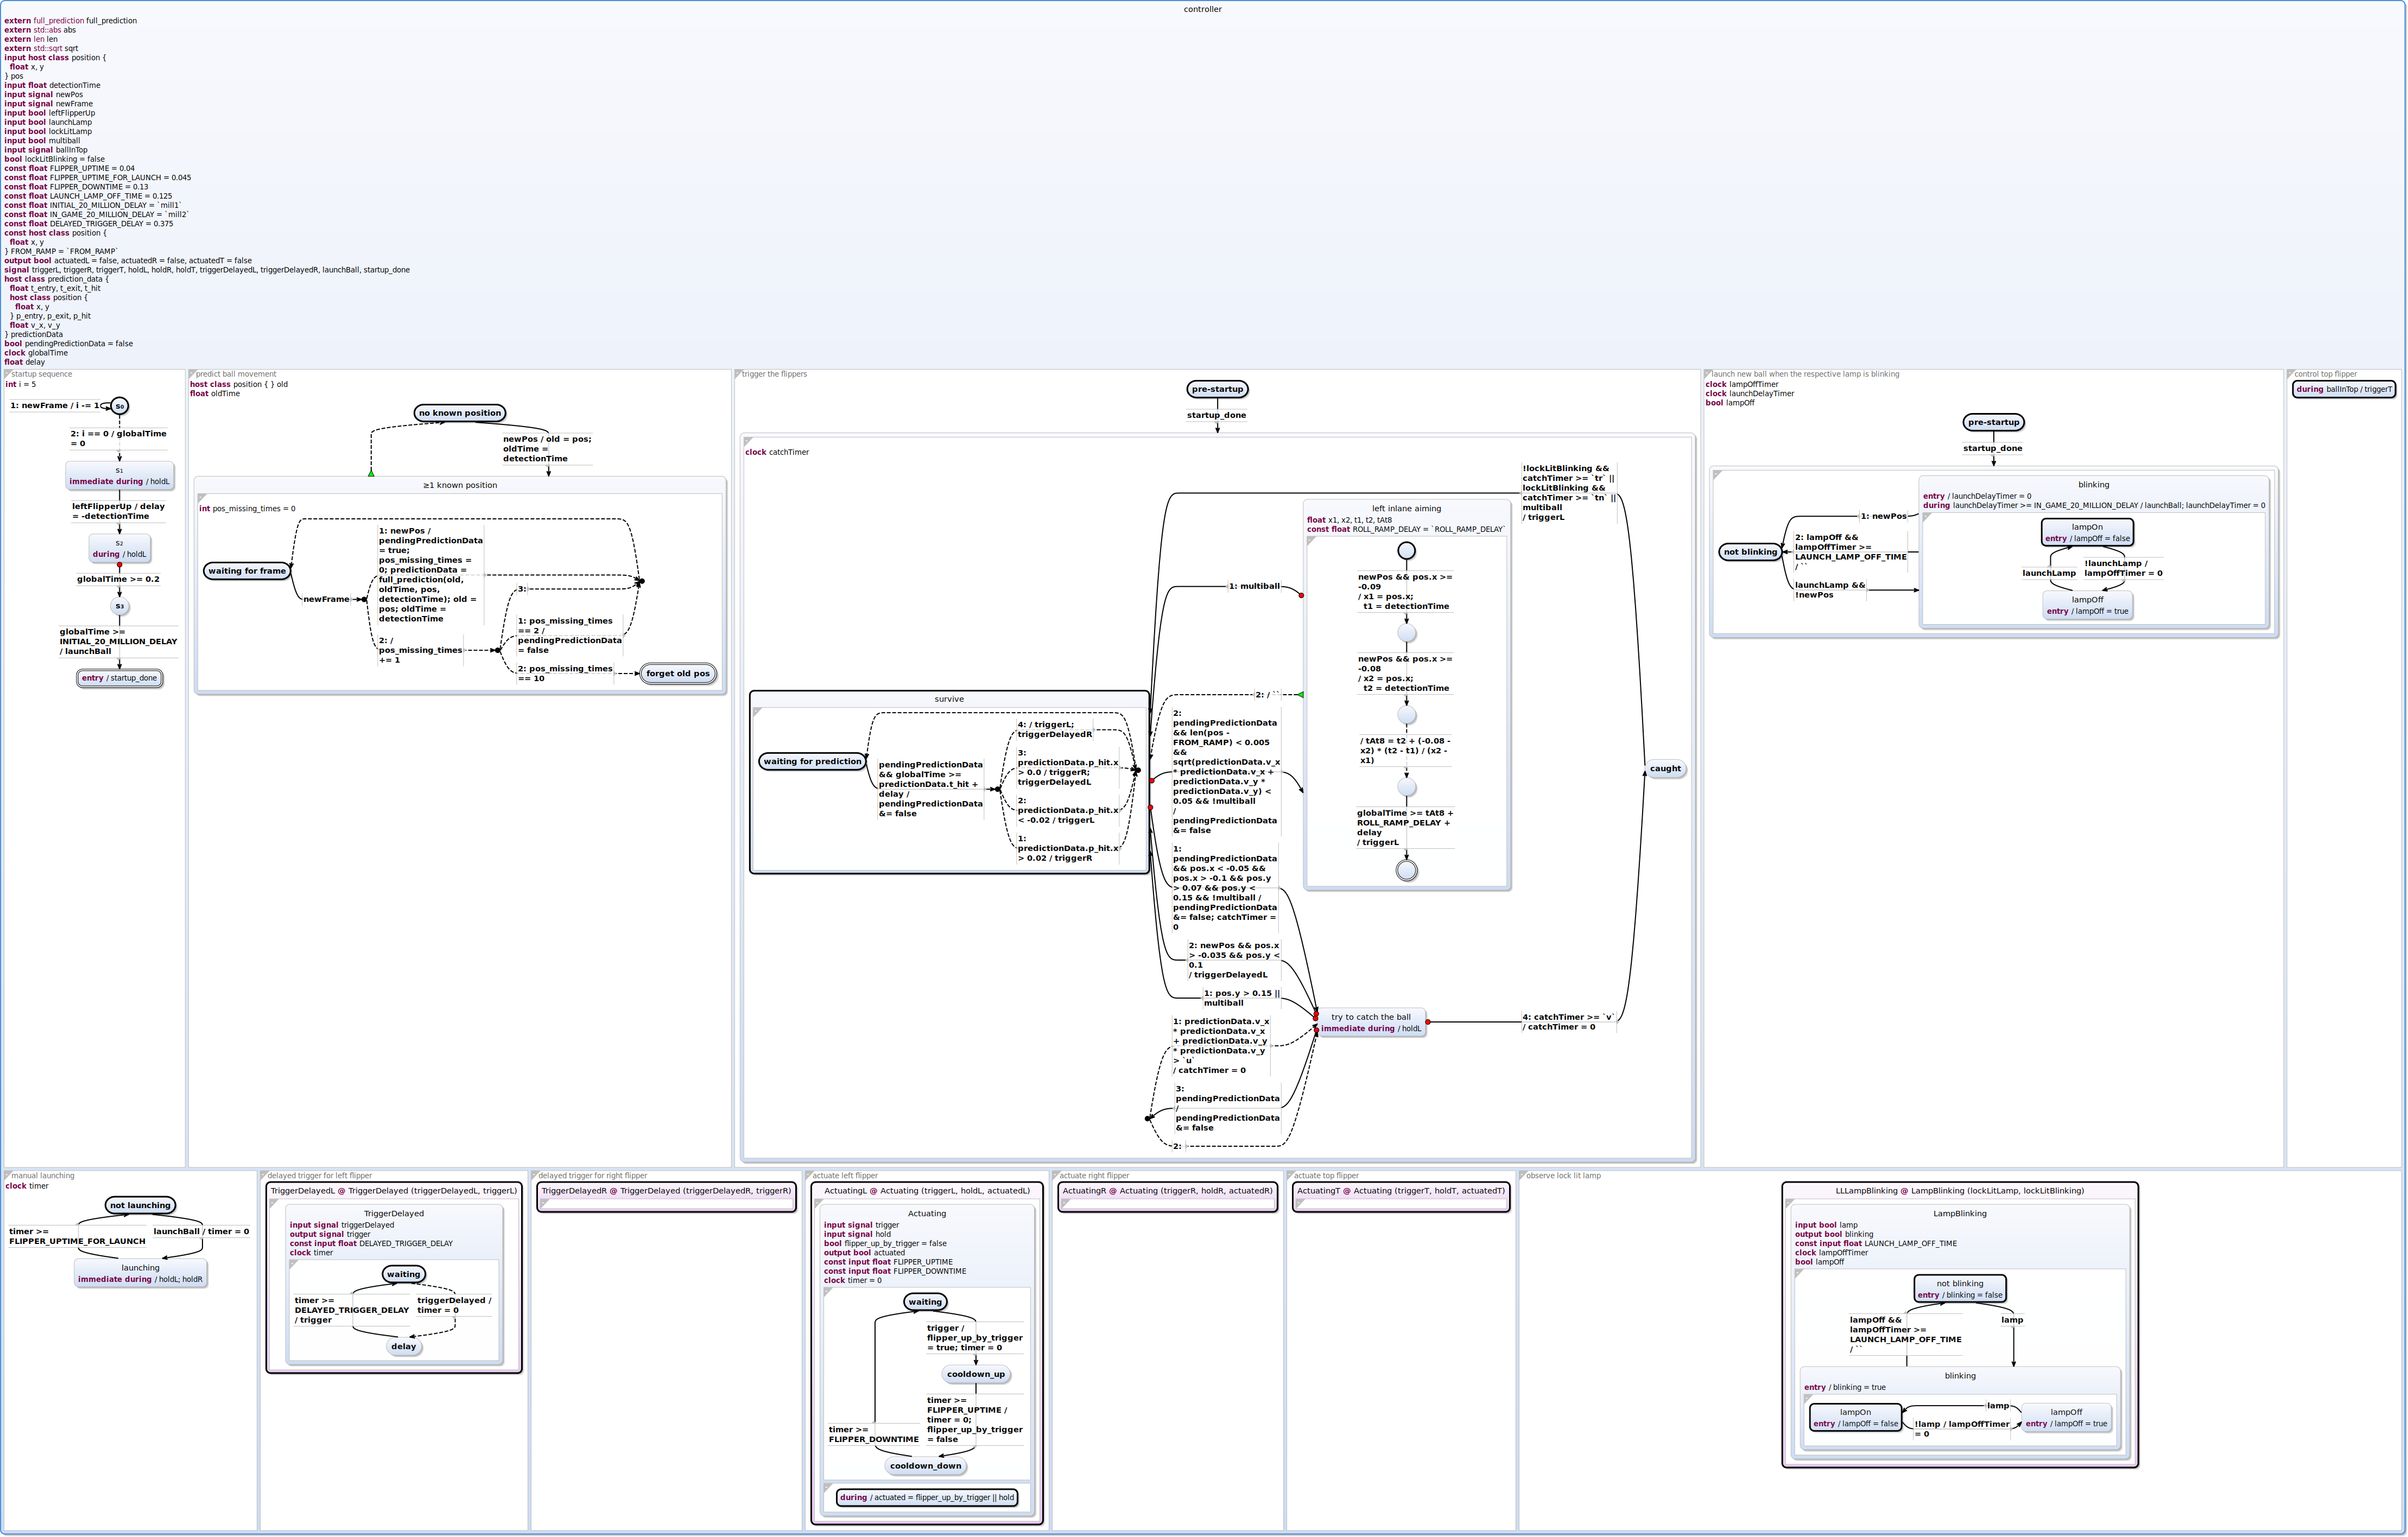The width and height of the screenshot is (2408, 1537).
Task: Click the LLLampBlinking reference state title
Action: pyautogui.click(x=1959, y=1191)
